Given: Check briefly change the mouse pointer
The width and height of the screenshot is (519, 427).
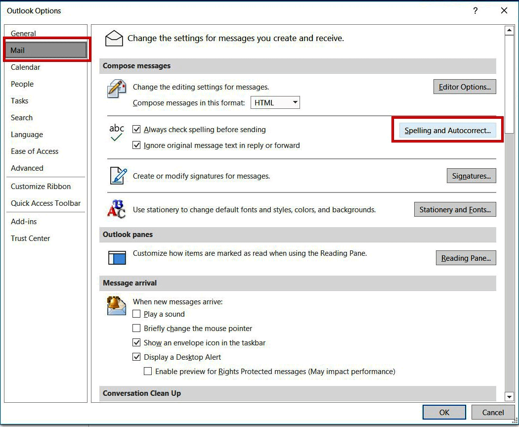Looking at the screenshot, I should point(136,329).
